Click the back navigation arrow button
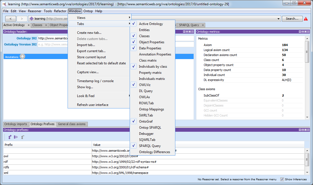Image resolution: width=313 pixels, height=185 pixels. coord(11,19)
